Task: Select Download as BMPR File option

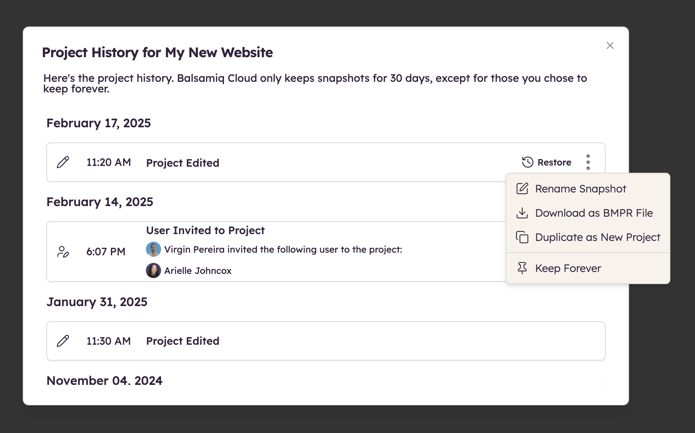Action: [x=594, y=213]
